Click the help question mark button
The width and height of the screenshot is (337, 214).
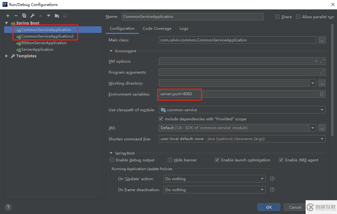[x=8, y=207]
